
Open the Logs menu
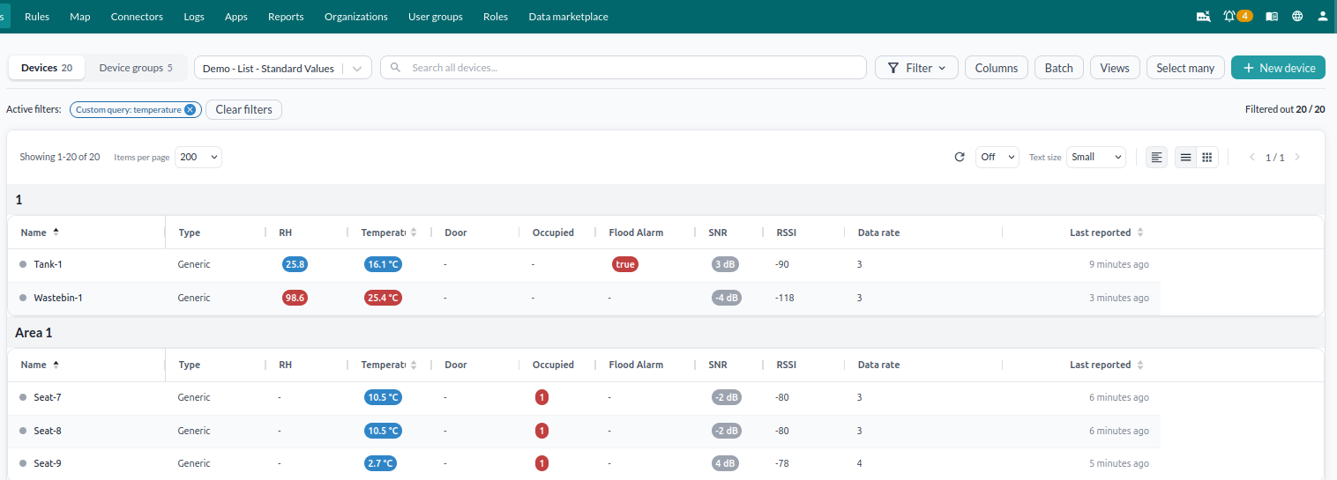click(x=194, y=17)
